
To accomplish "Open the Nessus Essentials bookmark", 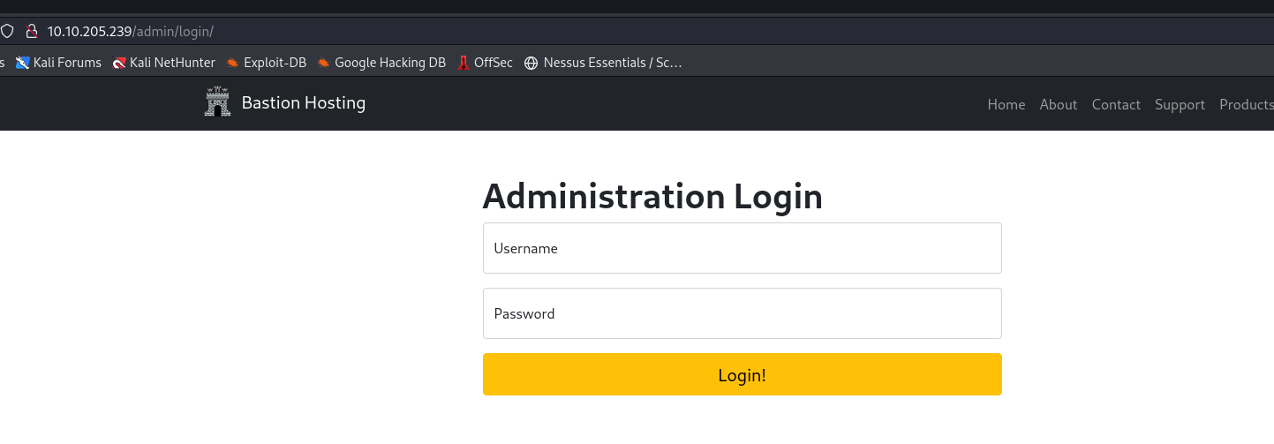I will 603,63.
